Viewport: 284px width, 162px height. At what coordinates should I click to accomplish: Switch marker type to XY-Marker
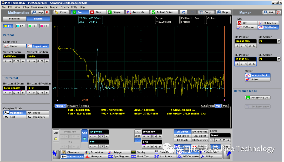268,27
